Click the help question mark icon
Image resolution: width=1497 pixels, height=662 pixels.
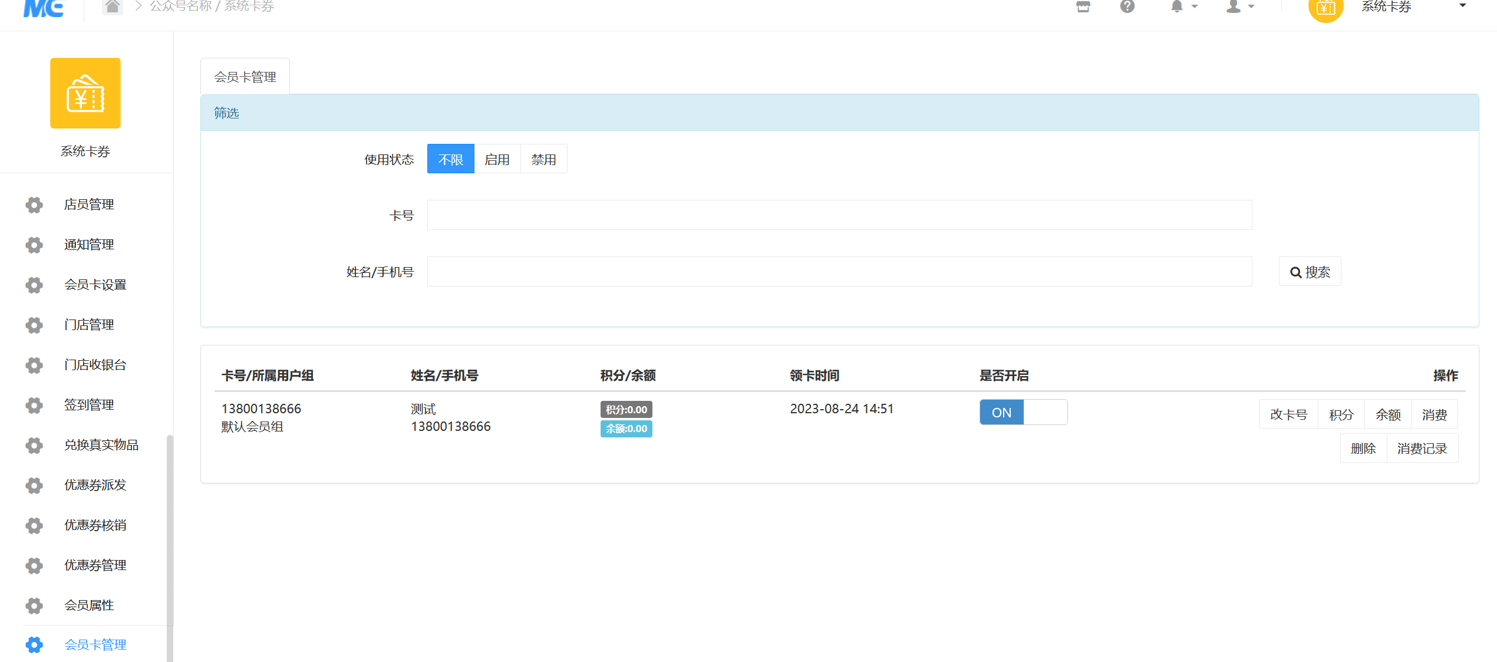tap(1127, 6)
